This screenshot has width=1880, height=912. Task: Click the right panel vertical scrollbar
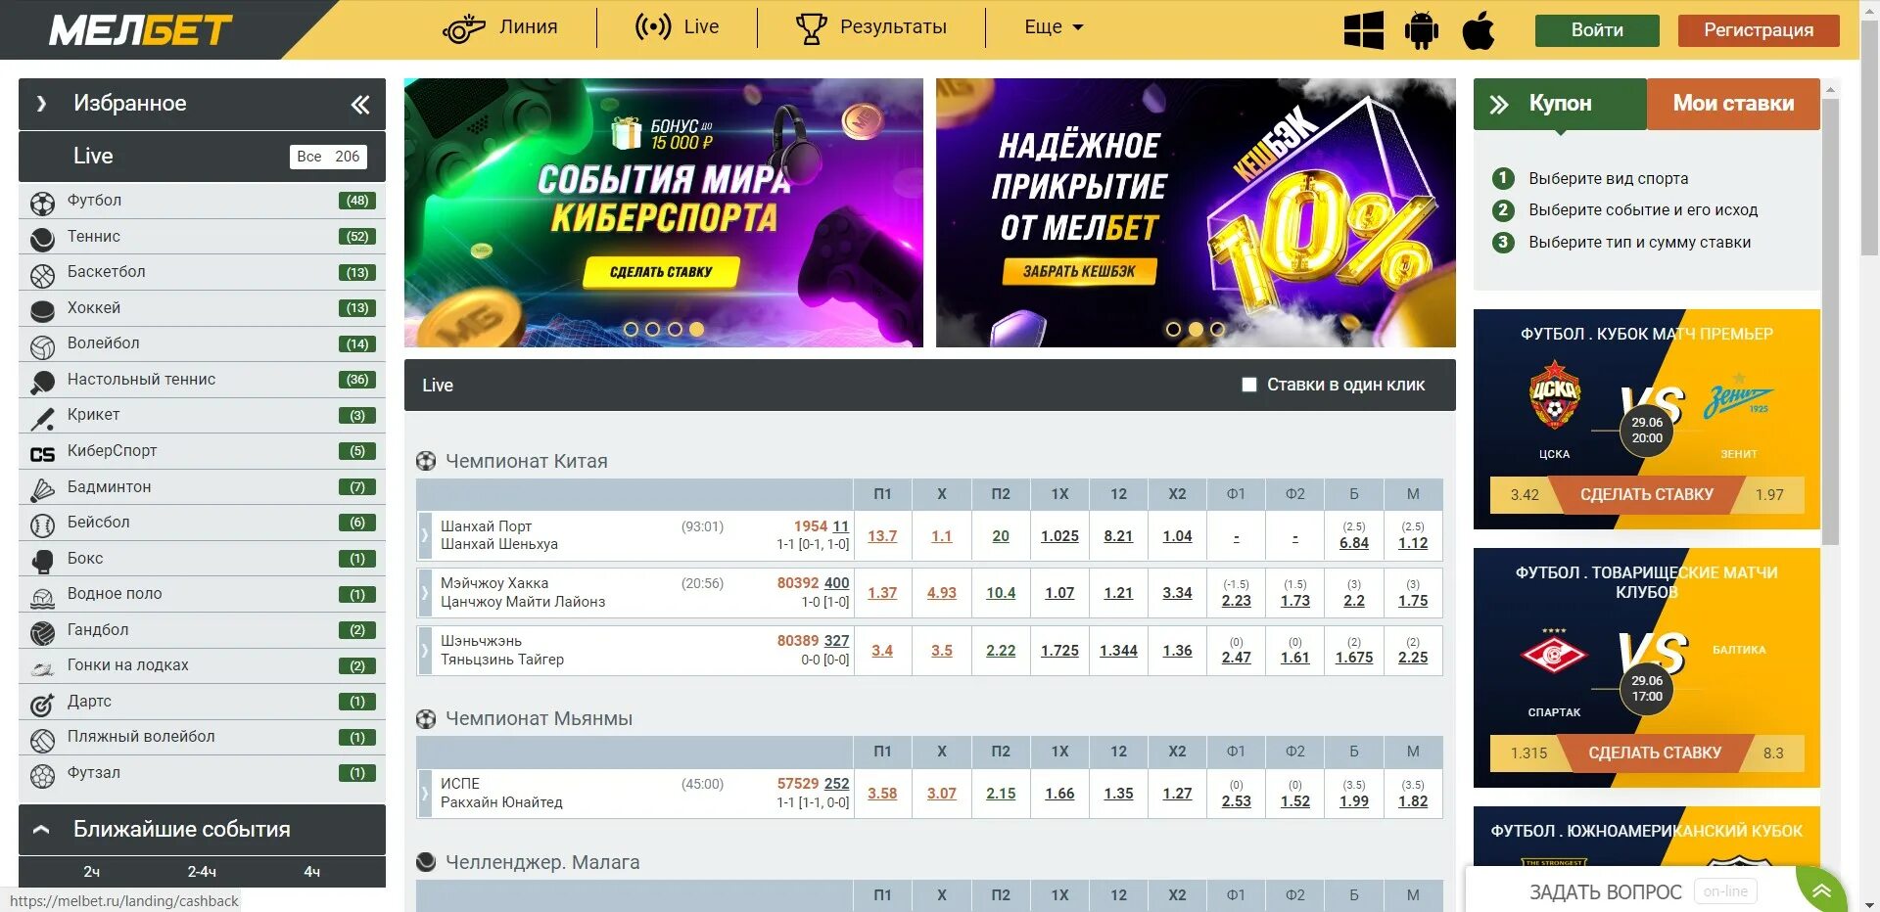click(x=1830, y=321)
